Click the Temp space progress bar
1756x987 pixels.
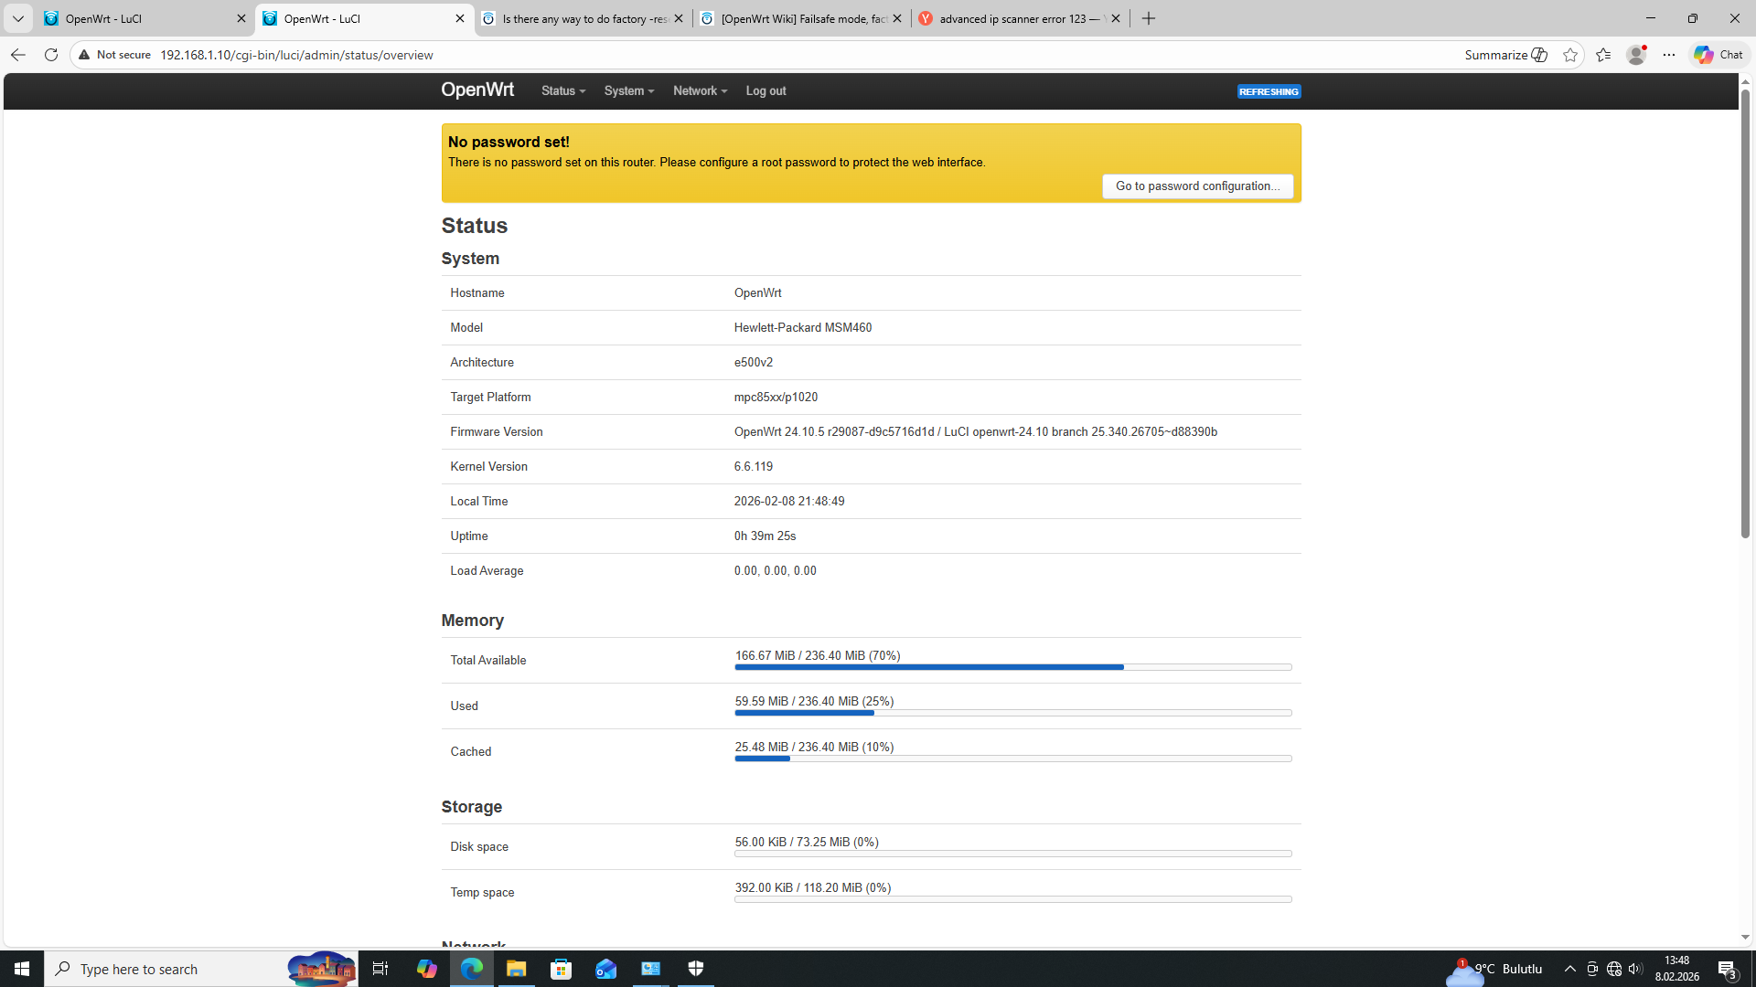coord(1012,899)
